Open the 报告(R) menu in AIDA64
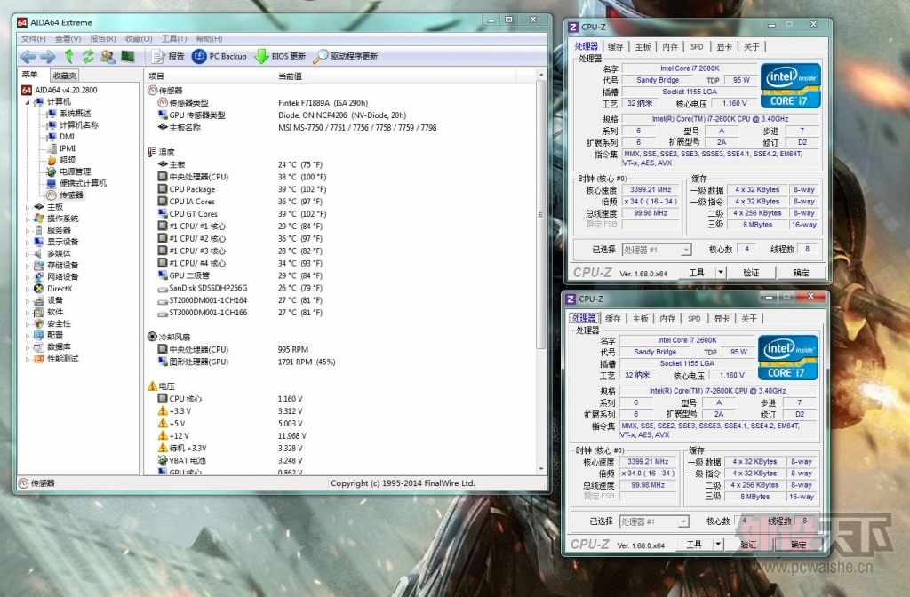The width and height of the screenshot is (910, 597). [x=103, y=38]
